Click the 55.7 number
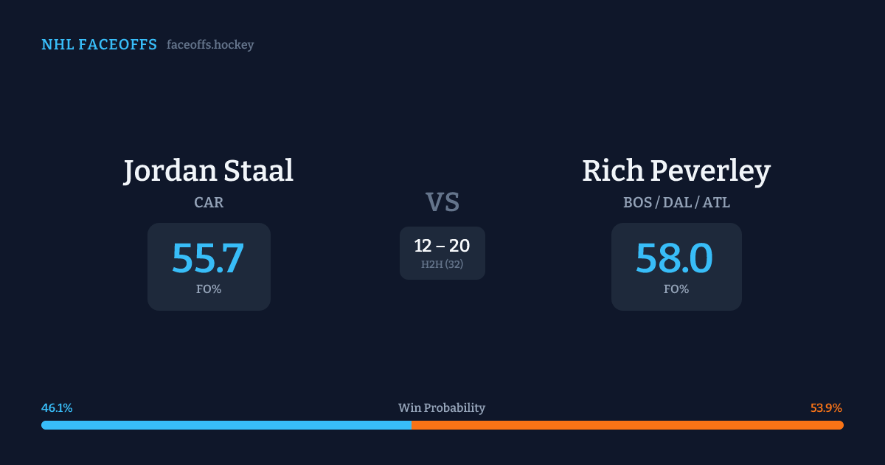 click(208, 258)
